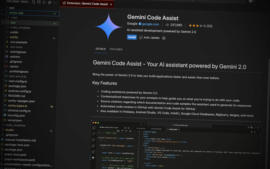
Task: Click the star rating of the extension
Action: coord(197,26)
